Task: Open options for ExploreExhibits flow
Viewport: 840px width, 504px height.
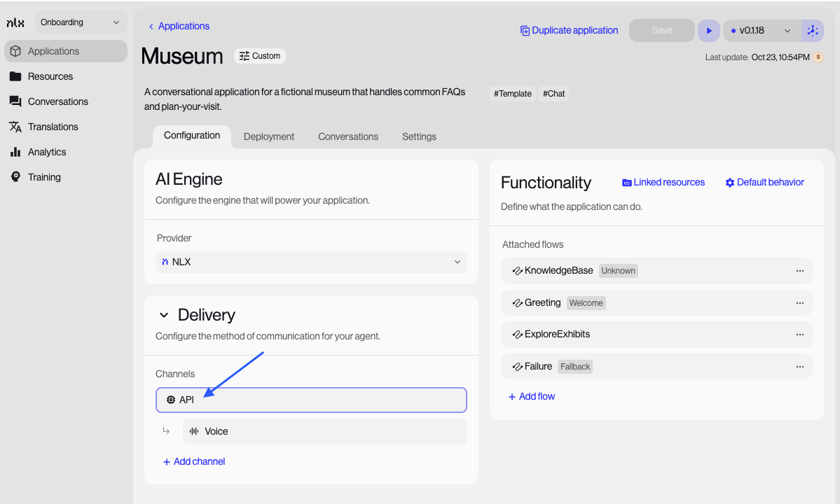Action: click(799, 335)
